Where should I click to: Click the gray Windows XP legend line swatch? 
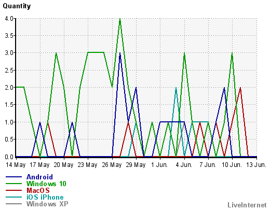(14, 204)
